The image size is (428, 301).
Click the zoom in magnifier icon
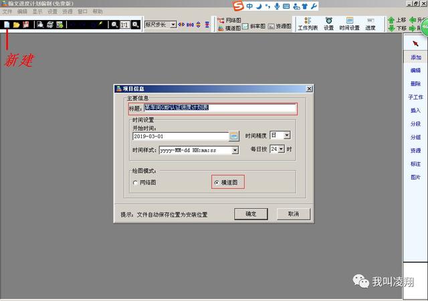pyautogui.click(x=135, y=25)
